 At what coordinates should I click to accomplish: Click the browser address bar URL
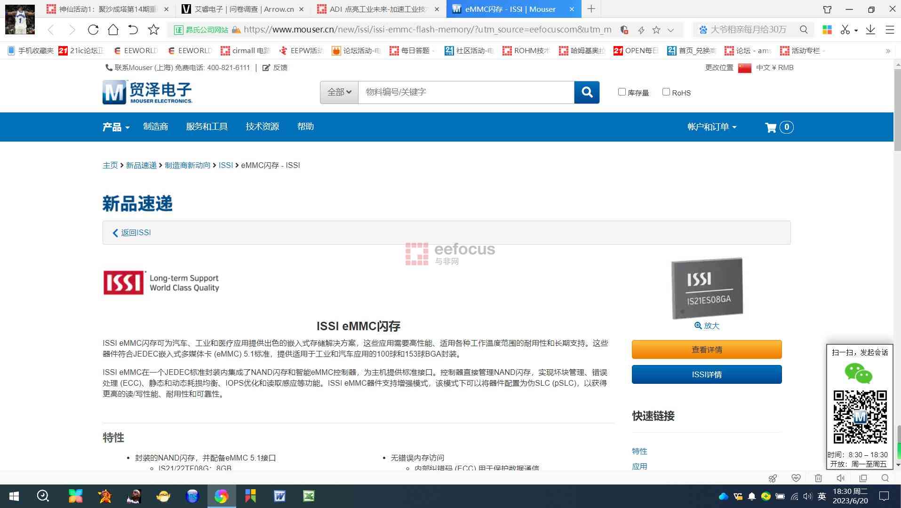427,30
